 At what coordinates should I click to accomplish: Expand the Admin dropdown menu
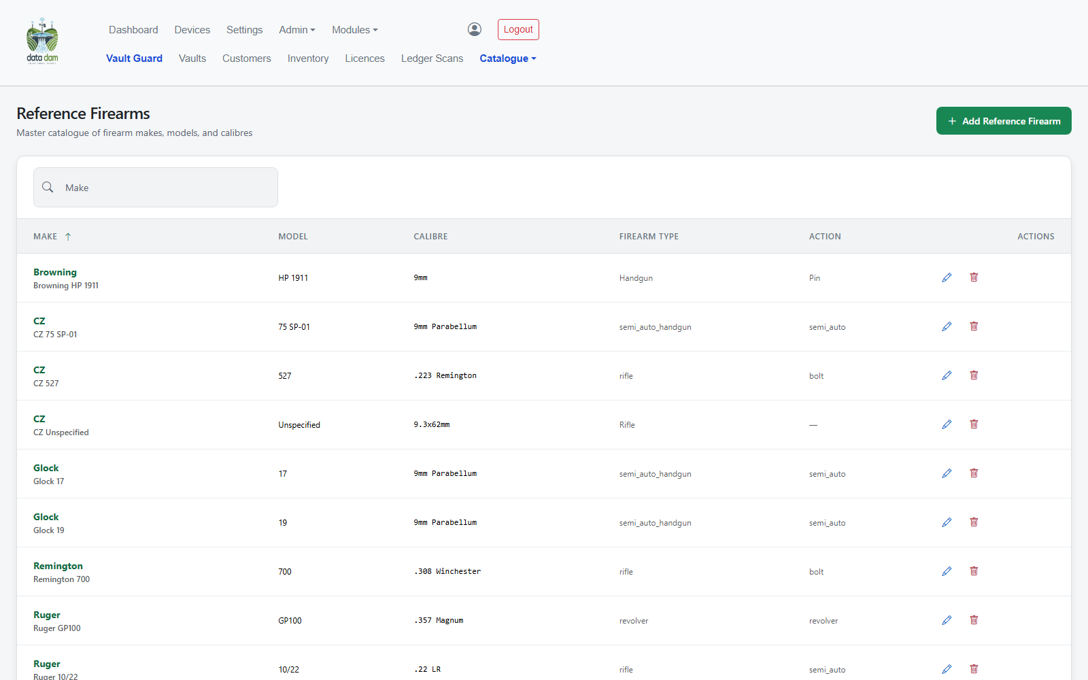click(297, 30)
